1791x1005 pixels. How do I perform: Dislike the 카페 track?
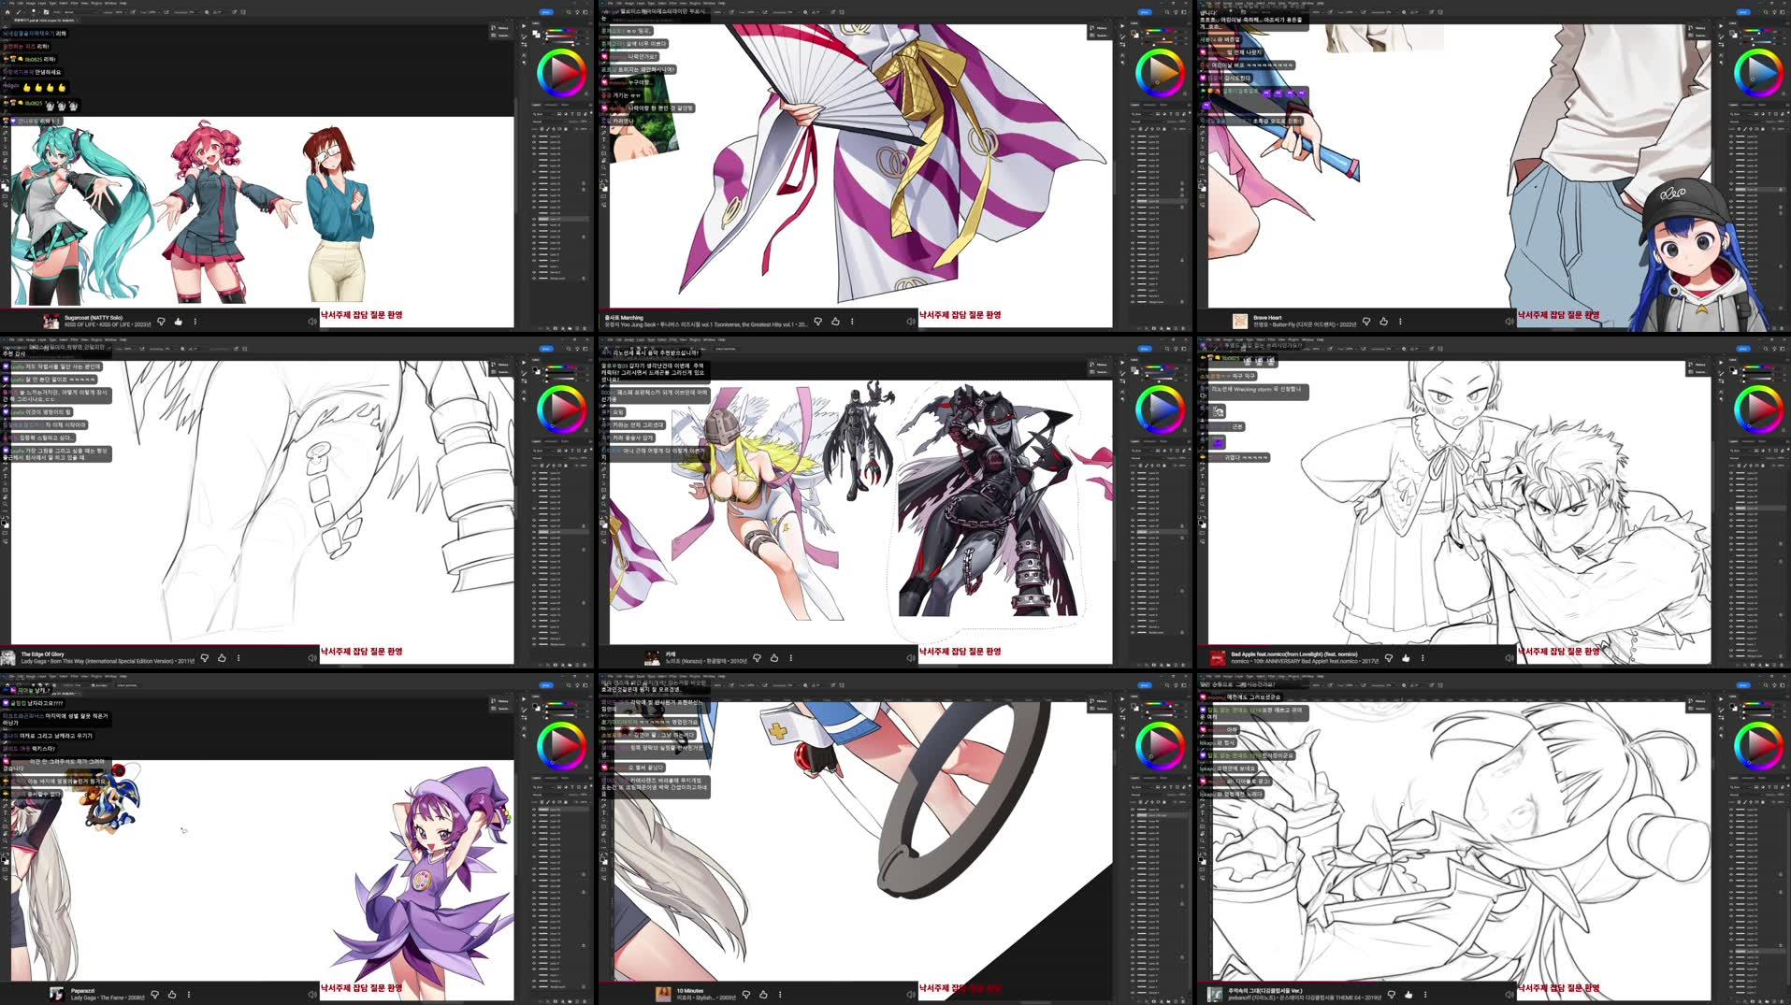pyautogui.click(x=758, y=657)
